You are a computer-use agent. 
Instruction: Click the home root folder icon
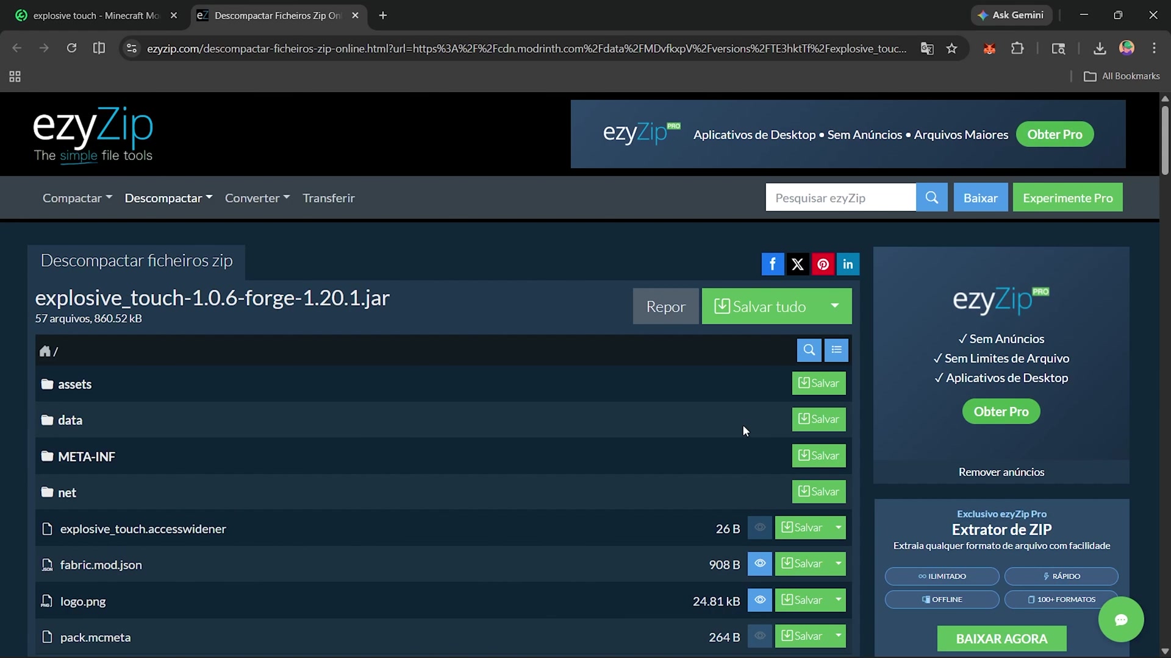[x=45, y=351]
